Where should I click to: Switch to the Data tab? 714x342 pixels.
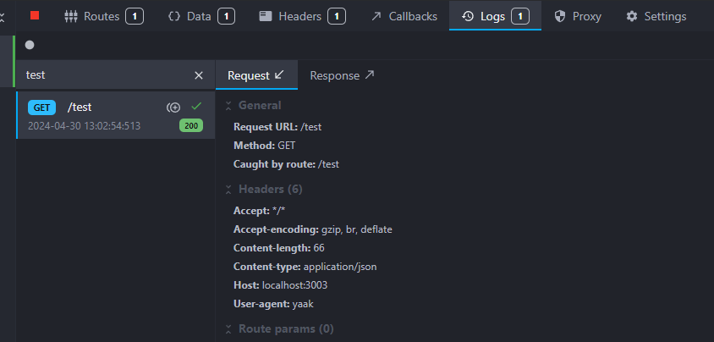coord(200,15)
